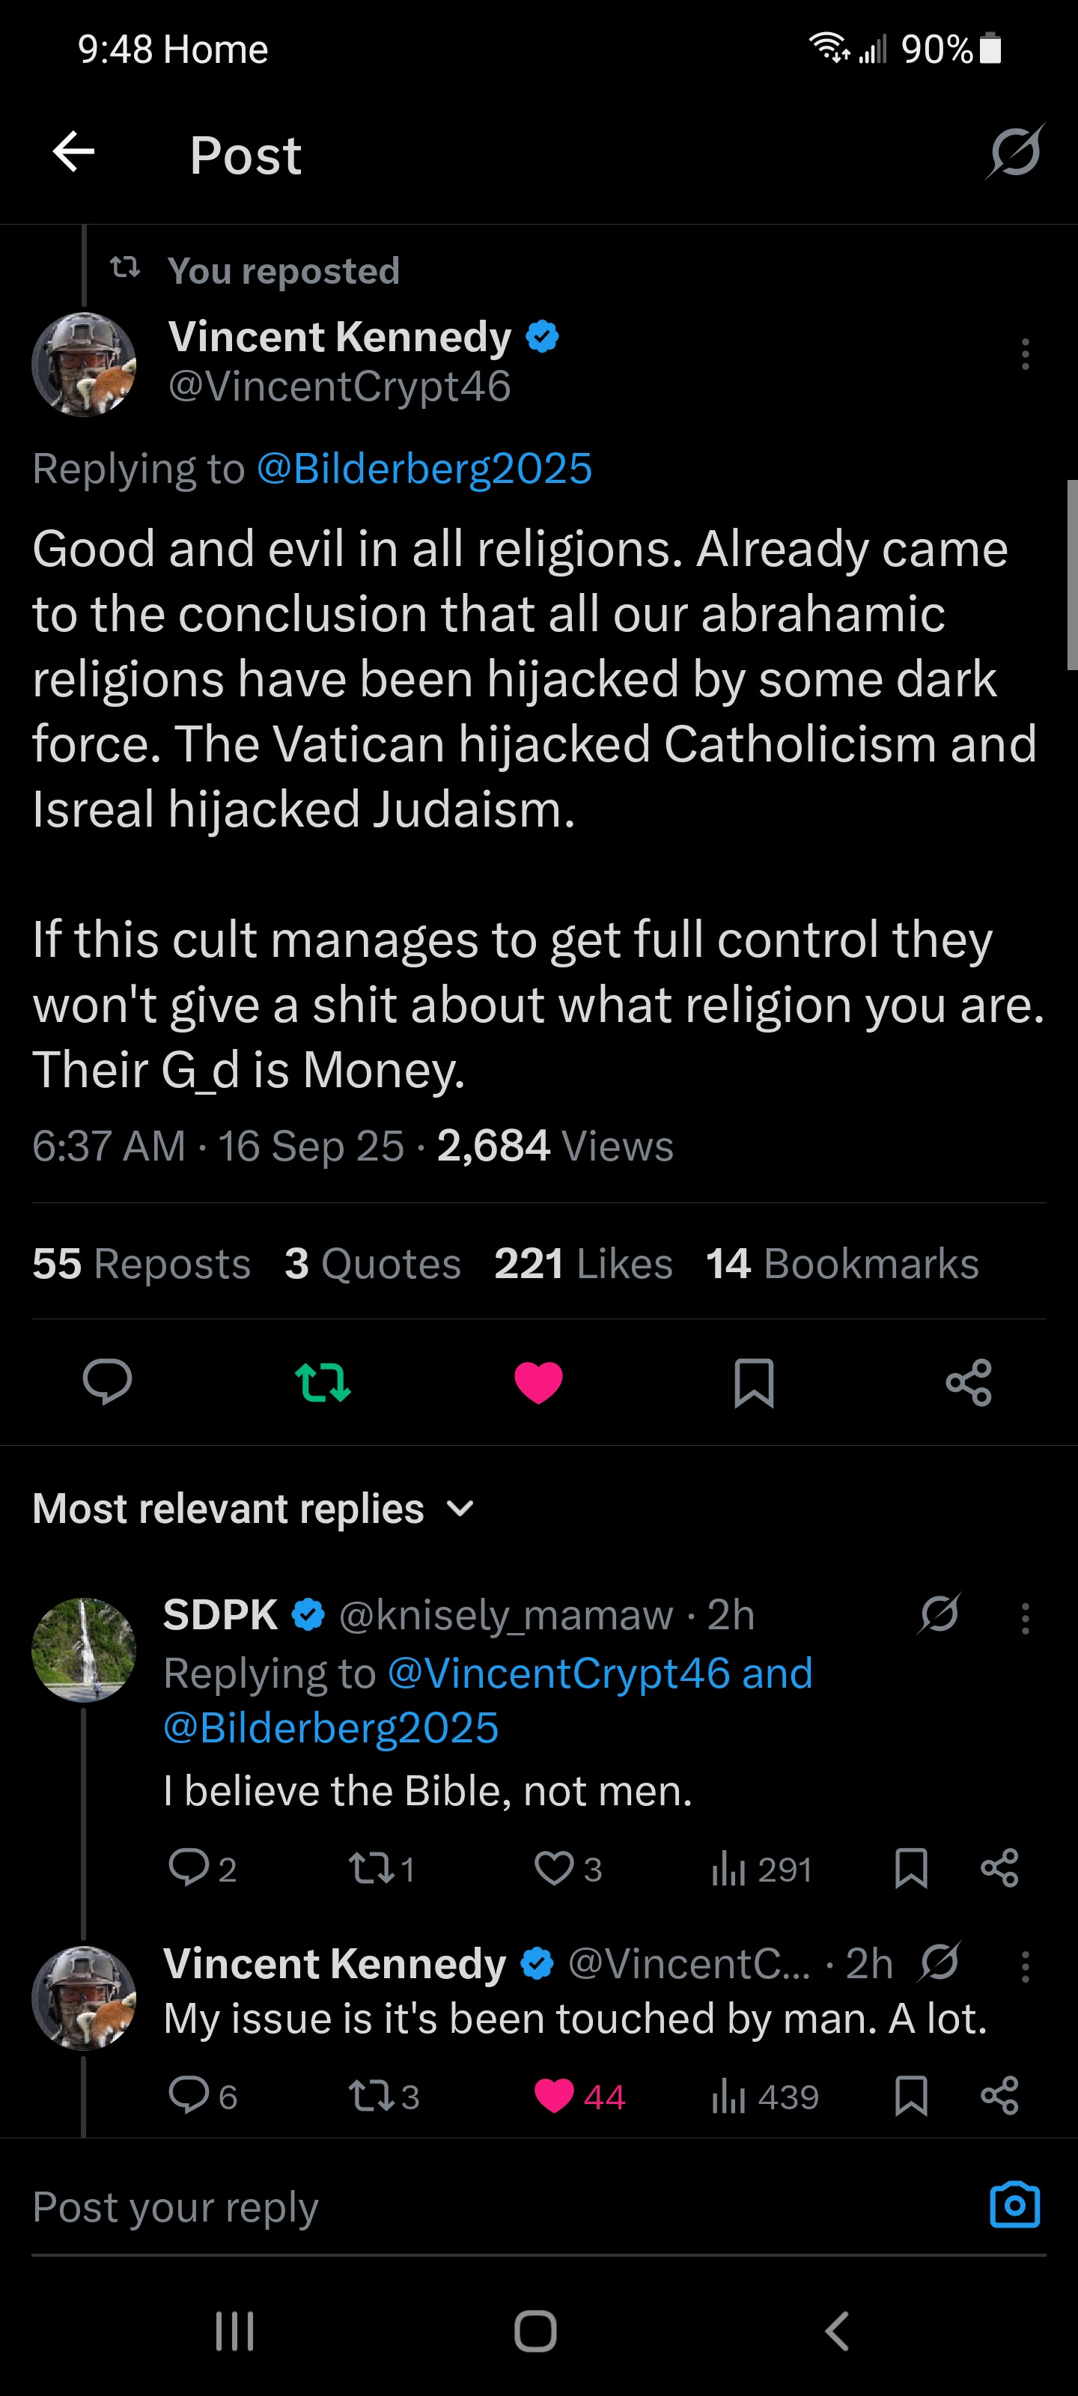Share SDPK's reply using share icon

coord(1000,1867)
